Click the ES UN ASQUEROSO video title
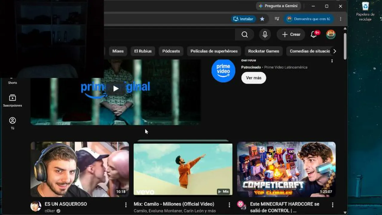Viewport: 382px width, 215px height. click(x=66, y=204)
